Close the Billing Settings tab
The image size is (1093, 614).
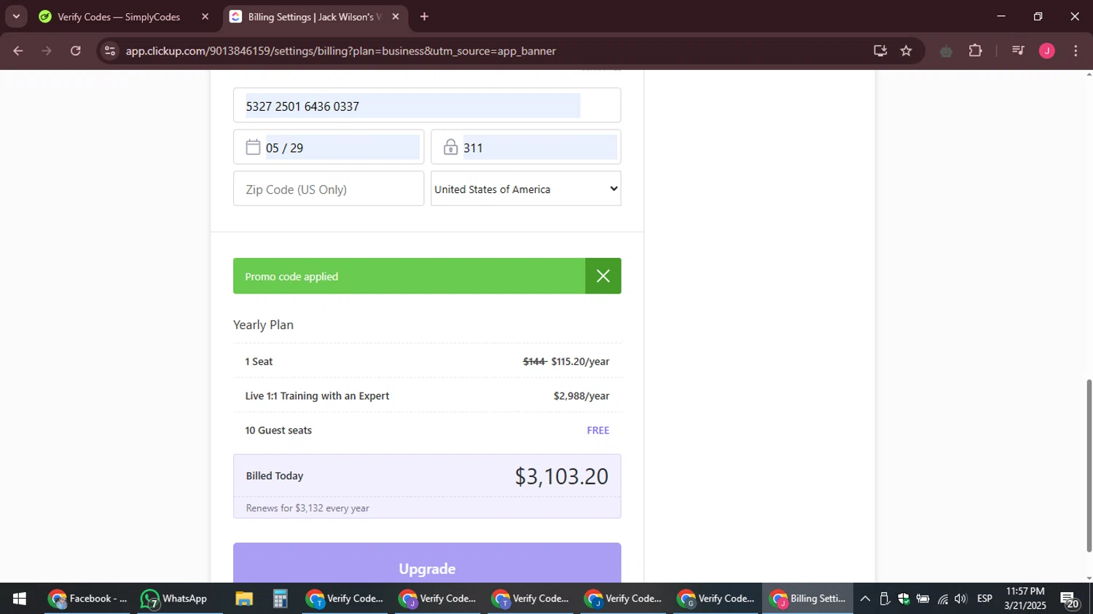point(396,17)
